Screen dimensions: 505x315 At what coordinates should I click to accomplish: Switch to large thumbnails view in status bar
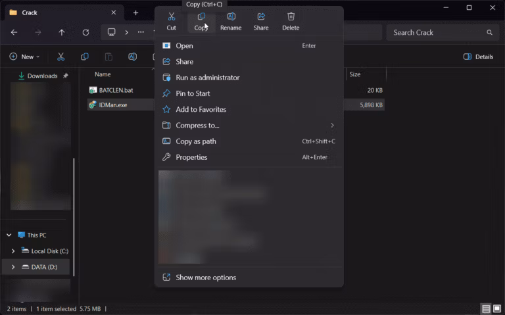[x=497, y=308]
